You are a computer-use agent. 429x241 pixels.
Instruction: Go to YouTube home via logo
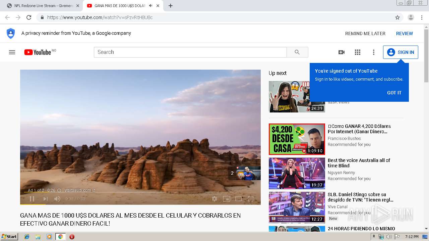(38, 52)
